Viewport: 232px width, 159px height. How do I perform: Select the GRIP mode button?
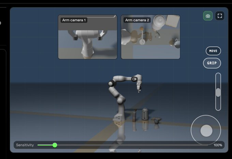(x=212, y=63)
